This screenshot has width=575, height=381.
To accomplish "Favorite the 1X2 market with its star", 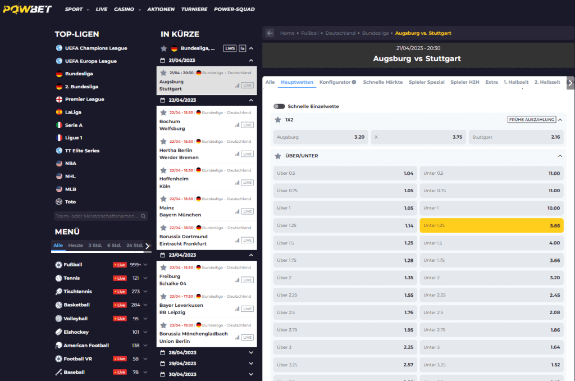I will 278,120.
